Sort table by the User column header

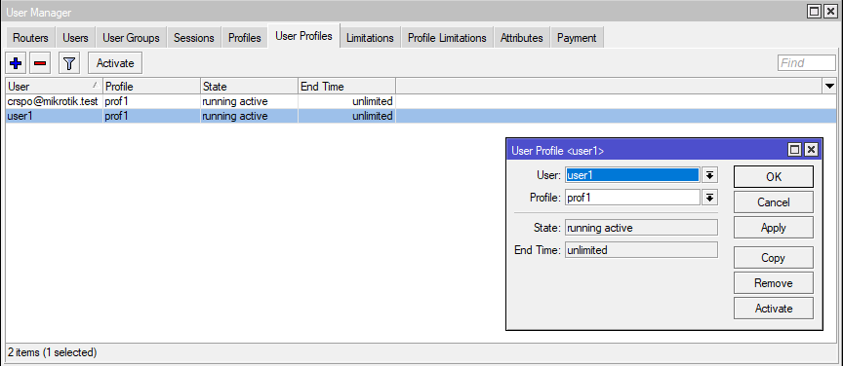pyautogui.click(x=54, y=86)
